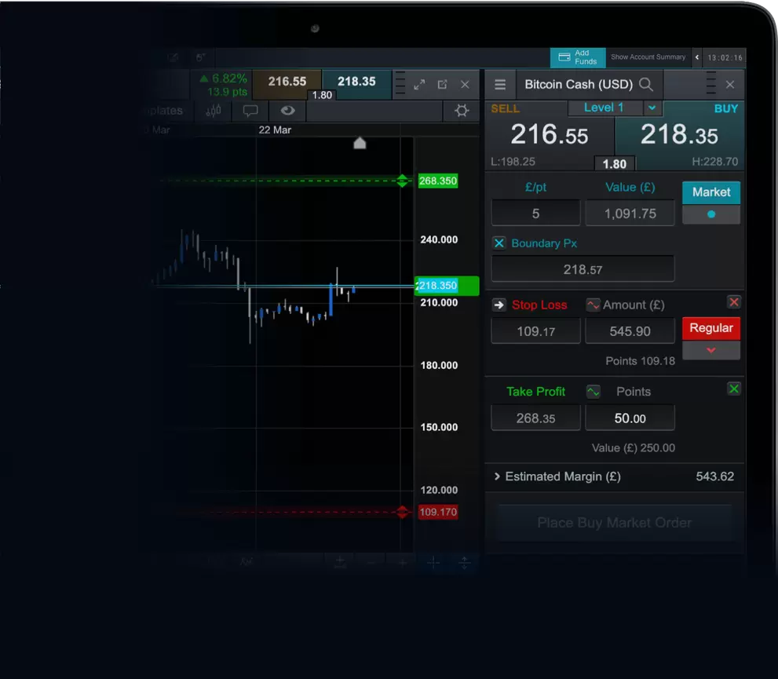Uncheck the Boundary Px checkbox
Image resolution: width=778 pixels, height=679 pixels.
coord(499,243)
